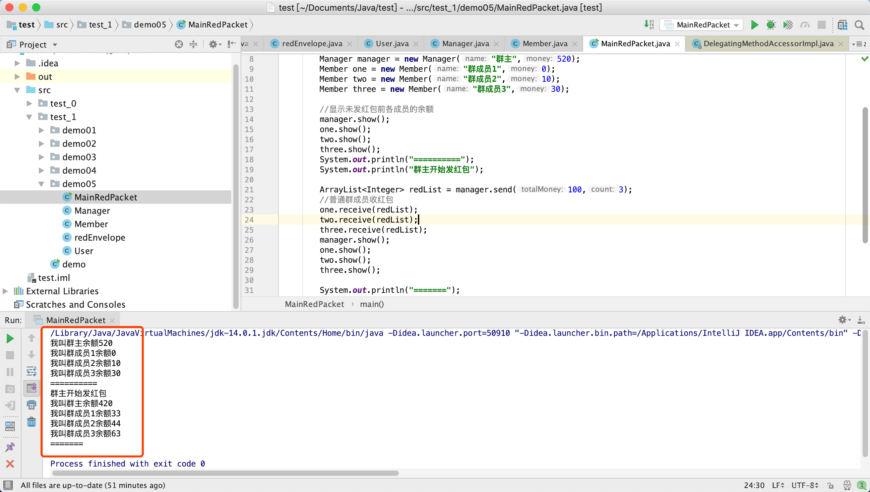Close Run panel with red X
870x492 pixels.
[x=10, y=464]
